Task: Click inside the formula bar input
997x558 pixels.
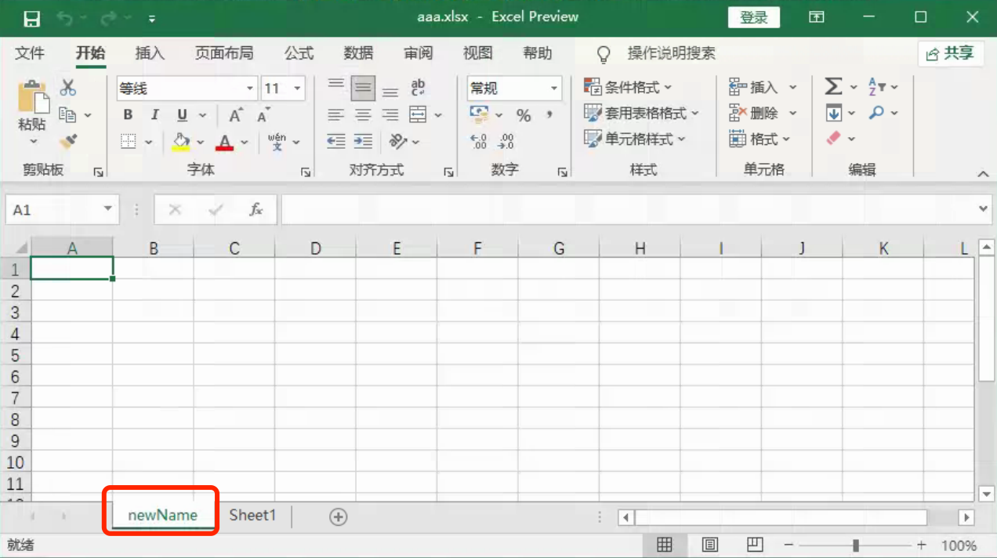Action: [627, 210]
